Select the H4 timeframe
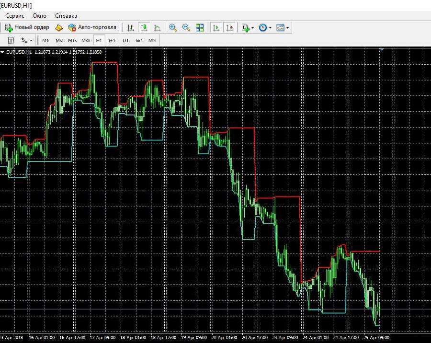Image resolution: width=431 pixels, height=343 pixels. [x=112, y=40]
